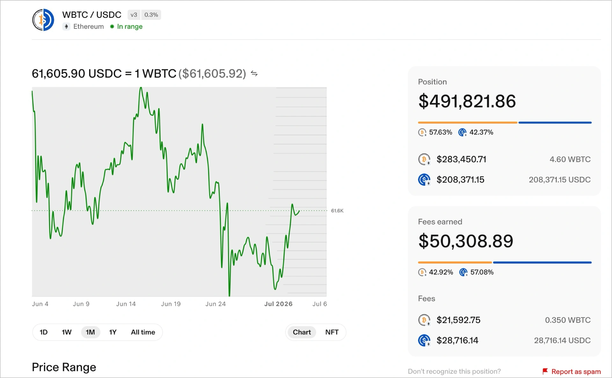
Task: Select the 1W time range
Action: coord(67,332)
